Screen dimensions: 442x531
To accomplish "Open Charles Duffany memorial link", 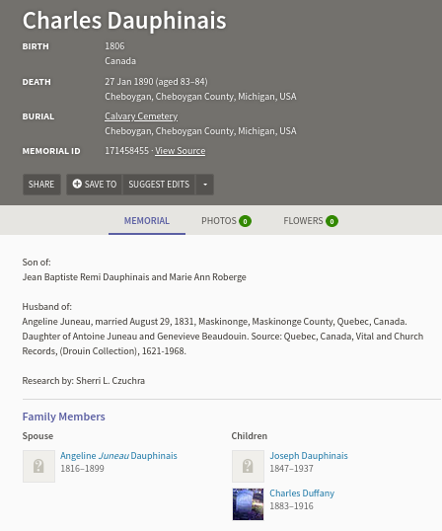I will point(302,493).
